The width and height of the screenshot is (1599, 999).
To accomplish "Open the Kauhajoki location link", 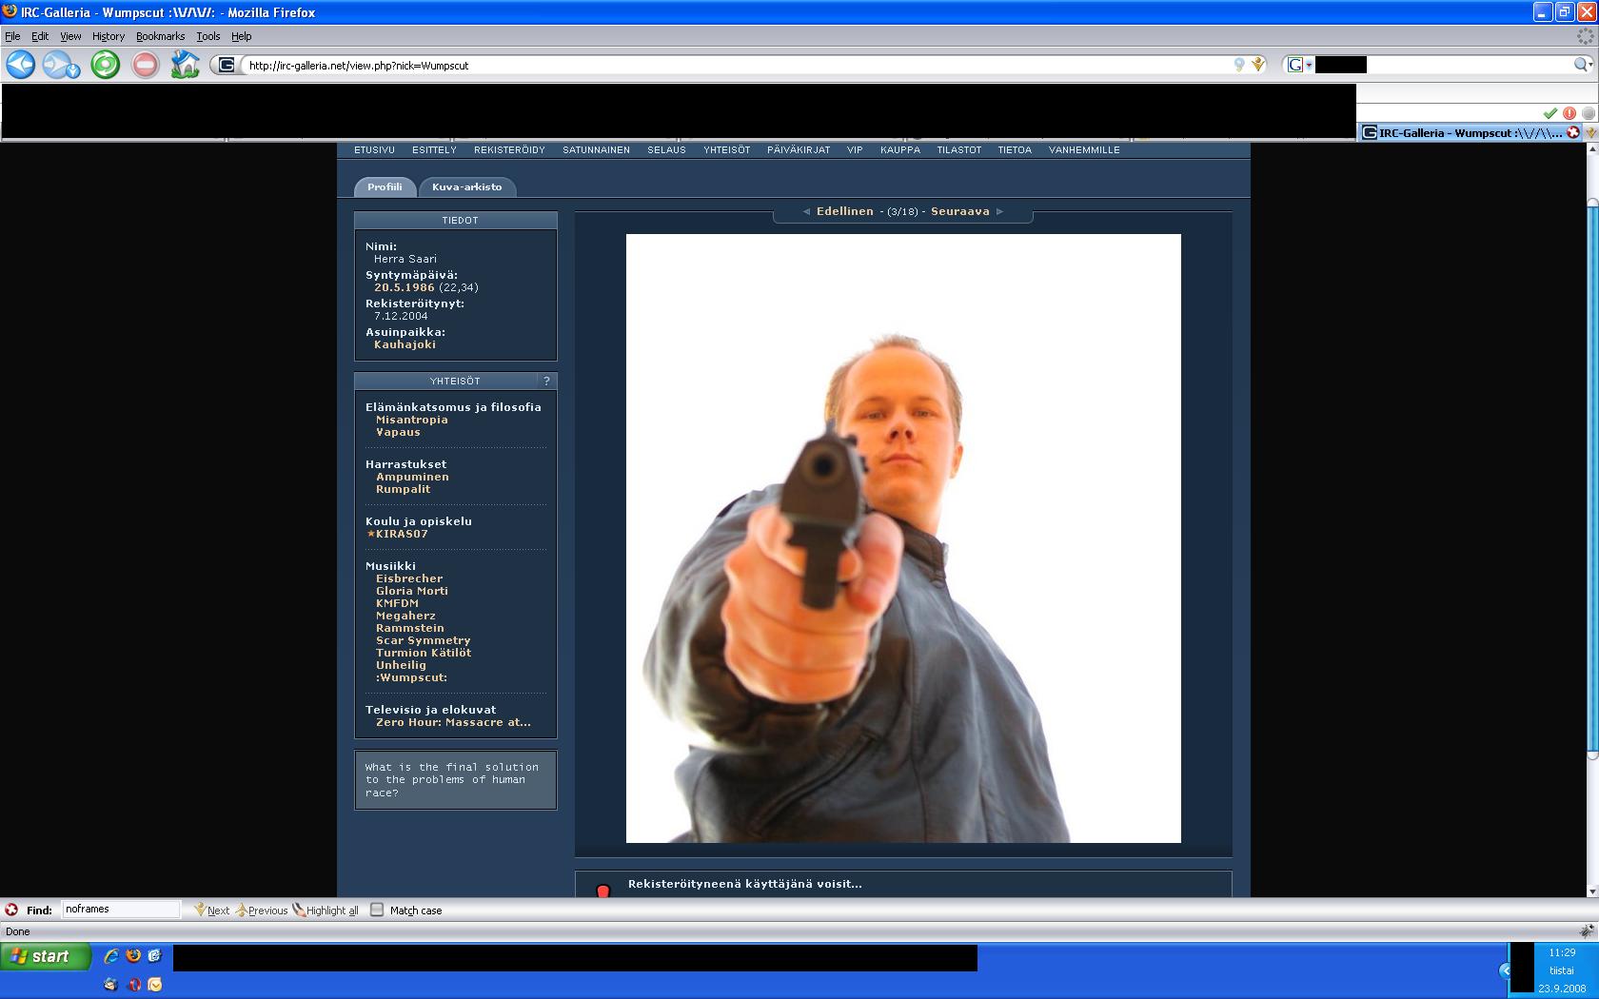I will tap(405, 344).
